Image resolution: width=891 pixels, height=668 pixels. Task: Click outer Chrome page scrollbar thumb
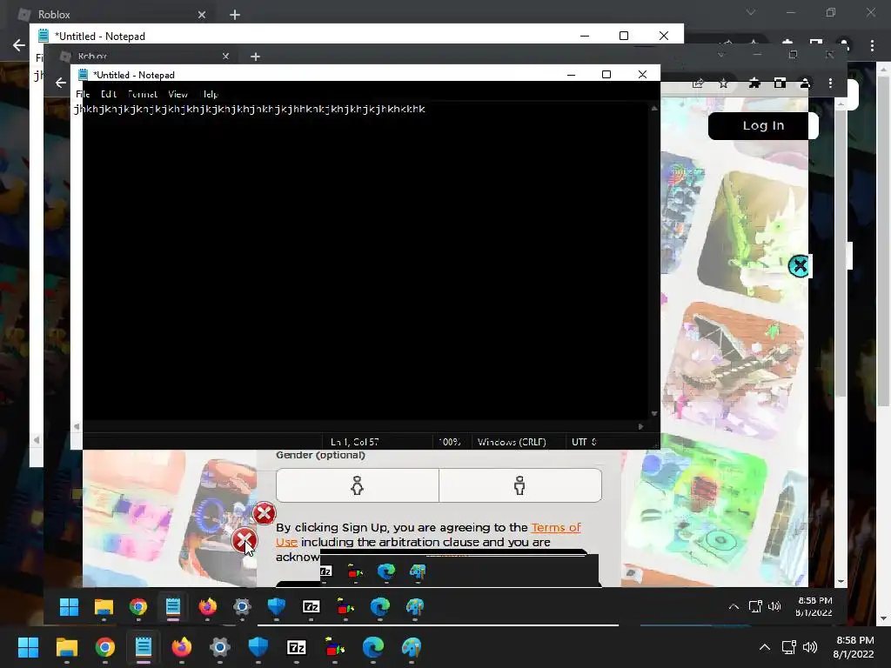[x=884, y=242]
